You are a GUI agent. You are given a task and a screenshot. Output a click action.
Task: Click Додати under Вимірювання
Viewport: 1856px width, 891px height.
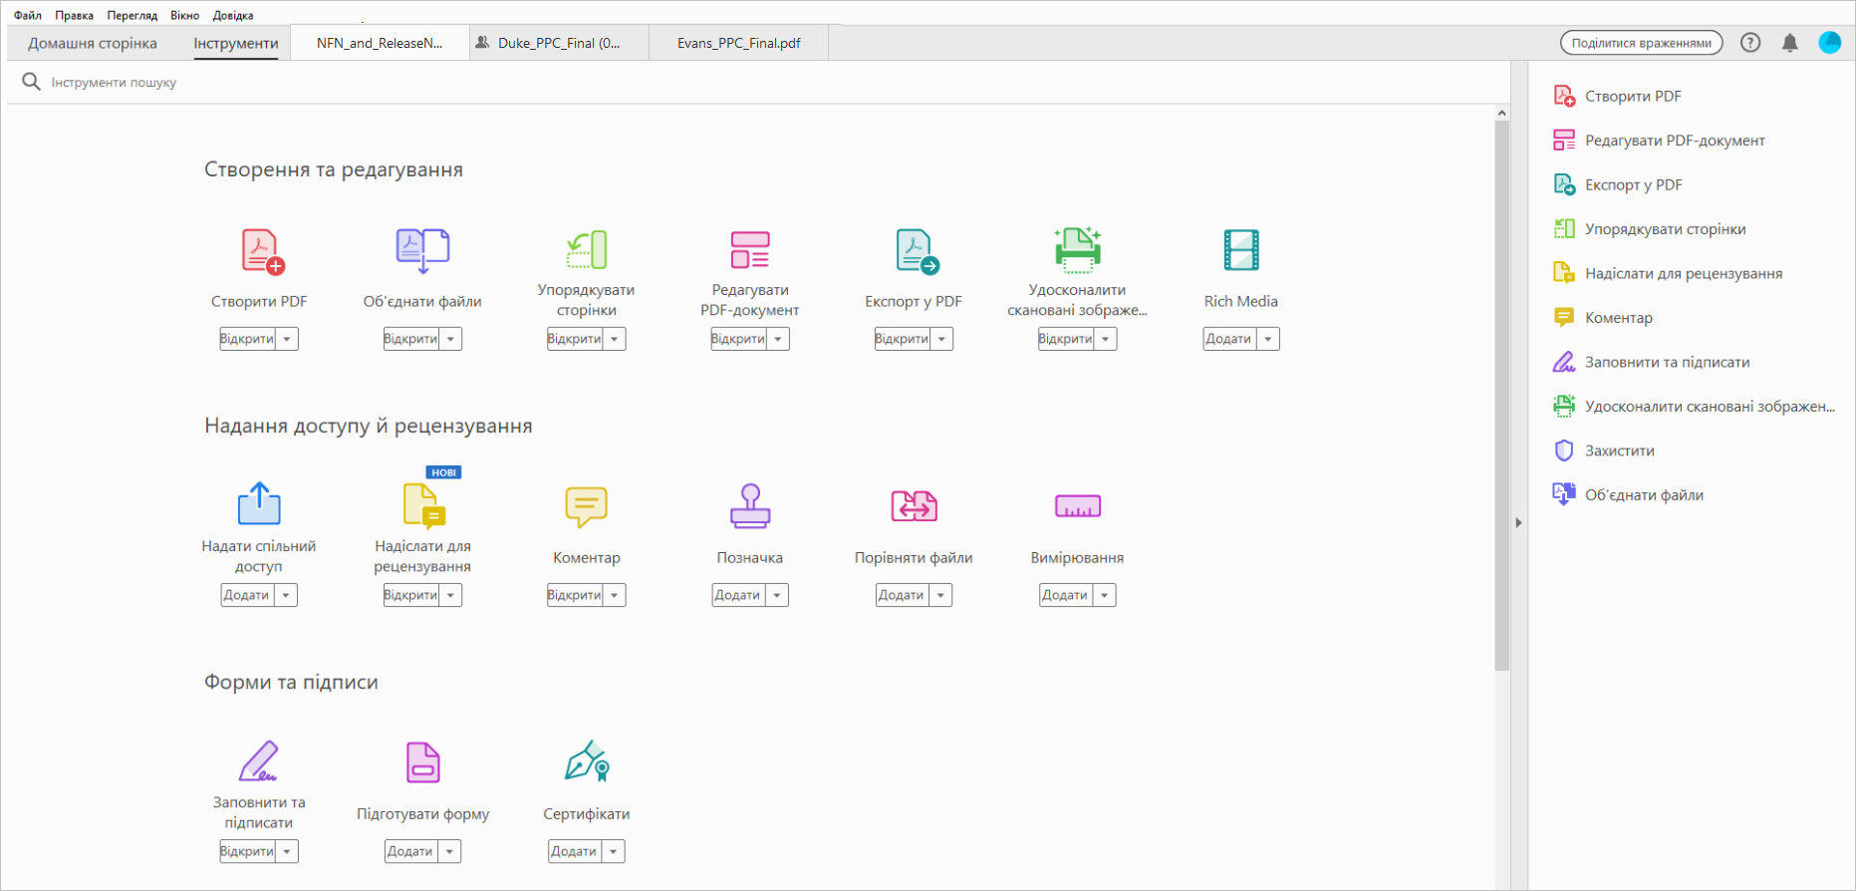tap(1065, 595)
